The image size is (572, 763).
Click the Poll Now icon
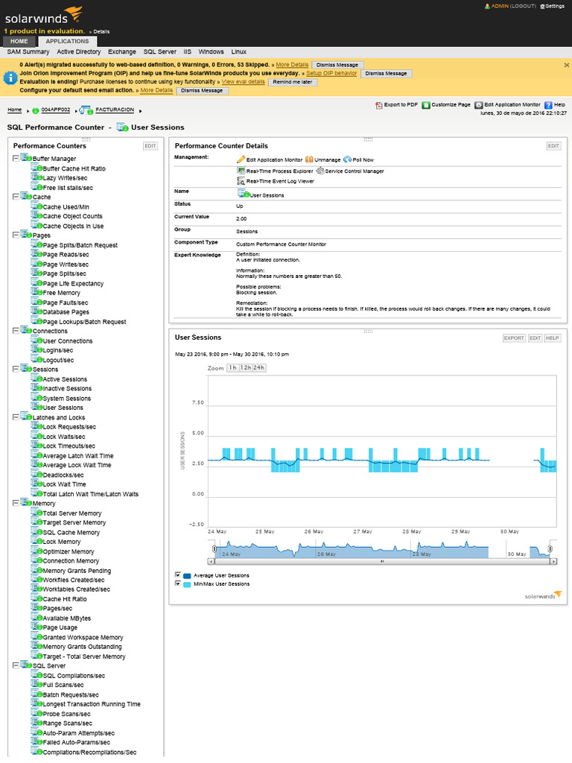[x=347, y=159]
